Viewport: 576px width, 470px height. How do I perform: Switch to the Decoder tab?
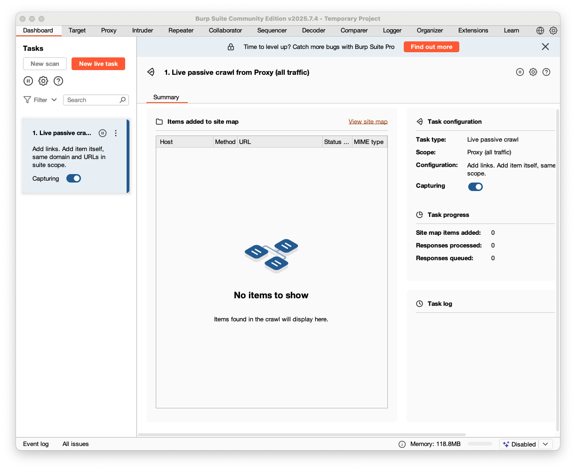314,31
